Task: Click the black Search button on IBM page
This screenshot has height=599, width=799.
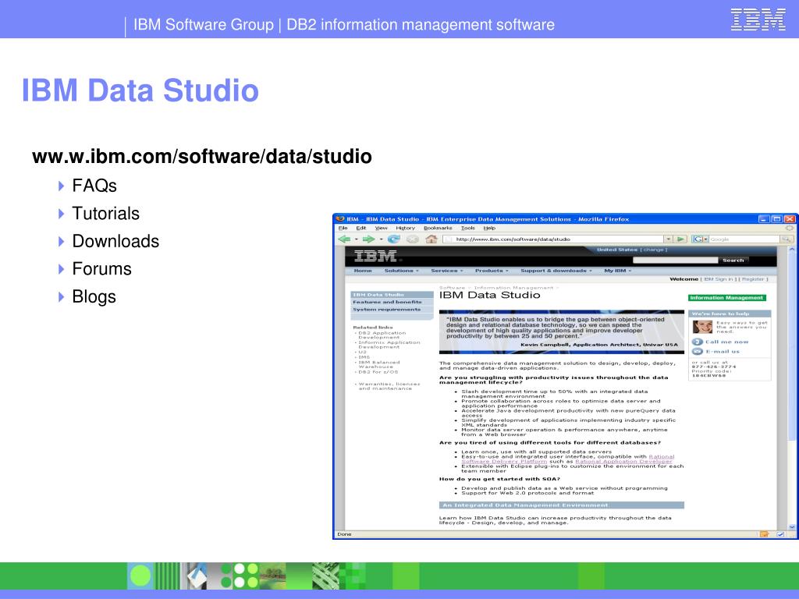Action: pyautogui.click(x=733, y=261)
